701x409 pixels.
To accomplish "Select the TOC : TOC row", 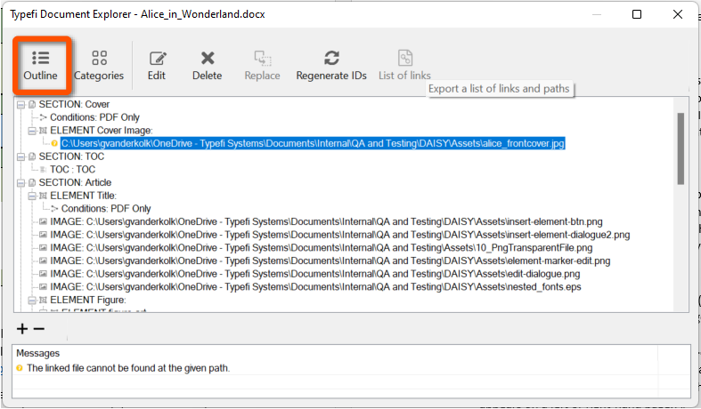I will coord(72,169).
